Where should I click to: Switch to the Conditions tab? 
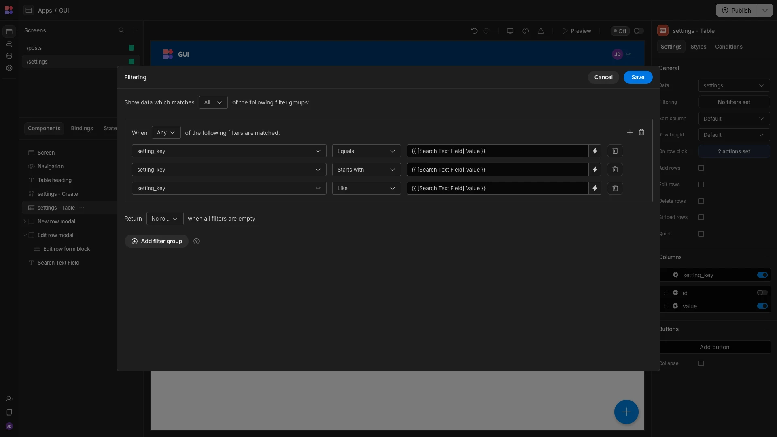[728, 47]
